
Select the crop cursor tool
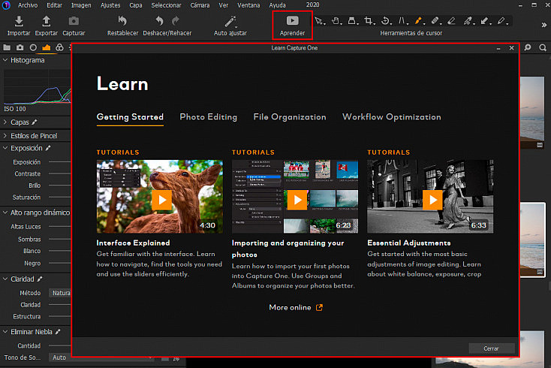click(369, 21)
